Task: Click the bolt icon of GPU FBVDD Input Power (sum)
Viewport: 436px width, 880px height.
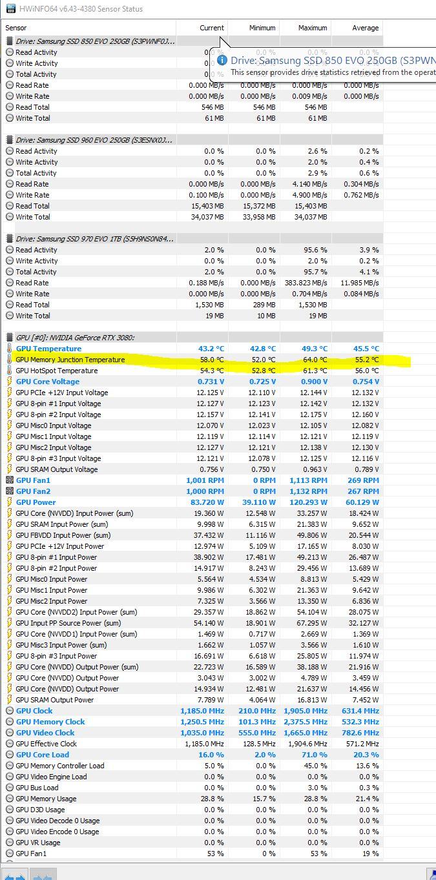Action: click(x=10, y=535)
